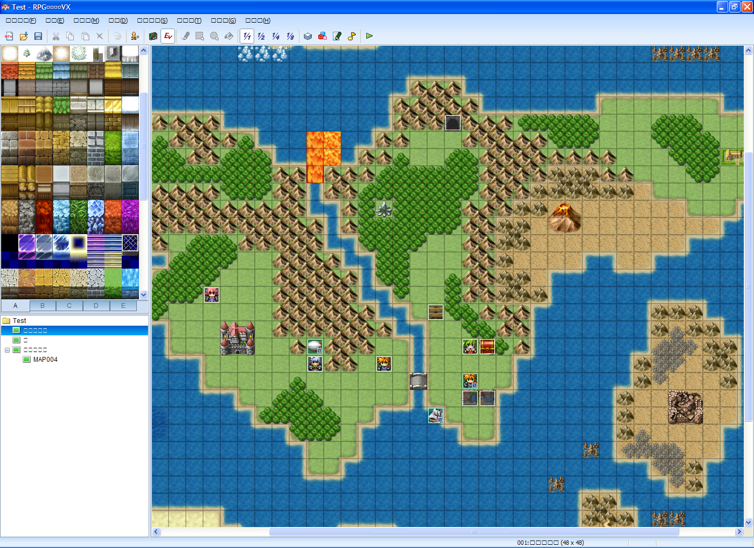Toggle the 1/2 zoom scale
This screenshot has width=754, height=548.
[261, 36]
